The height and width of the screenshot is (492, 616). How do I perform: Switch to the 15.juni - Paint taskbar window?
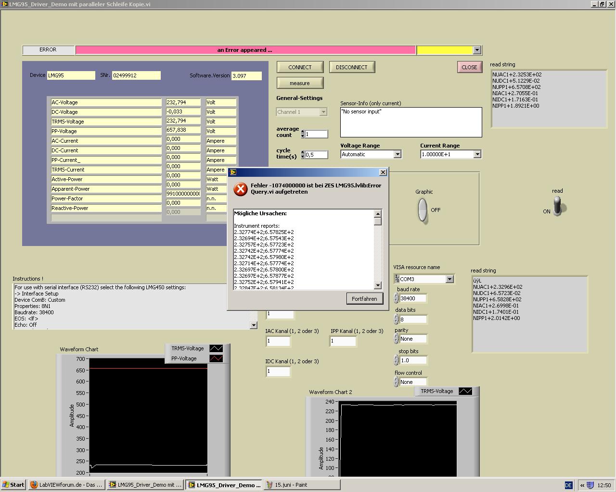[x=302, y=485]
